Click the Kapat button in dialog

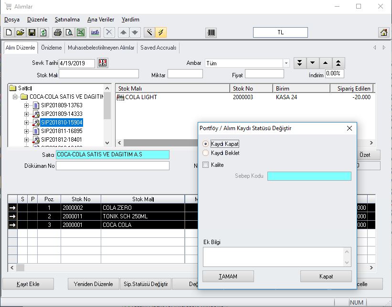326,276
